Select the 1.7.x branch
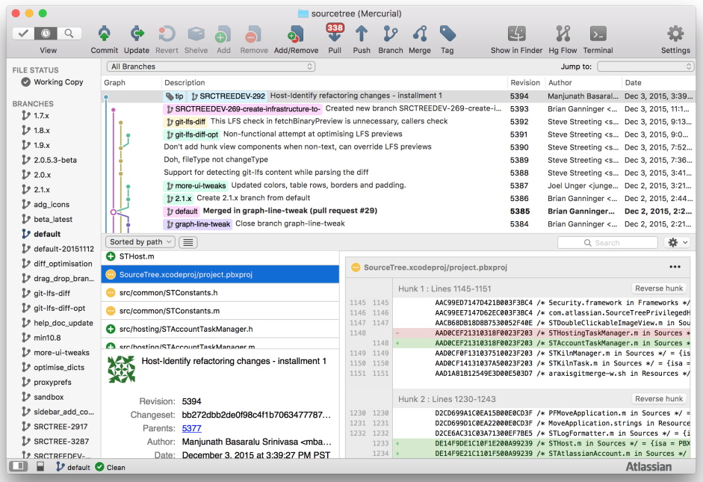The width and height of the screenshot is (703, 482). tap(41, 116)
